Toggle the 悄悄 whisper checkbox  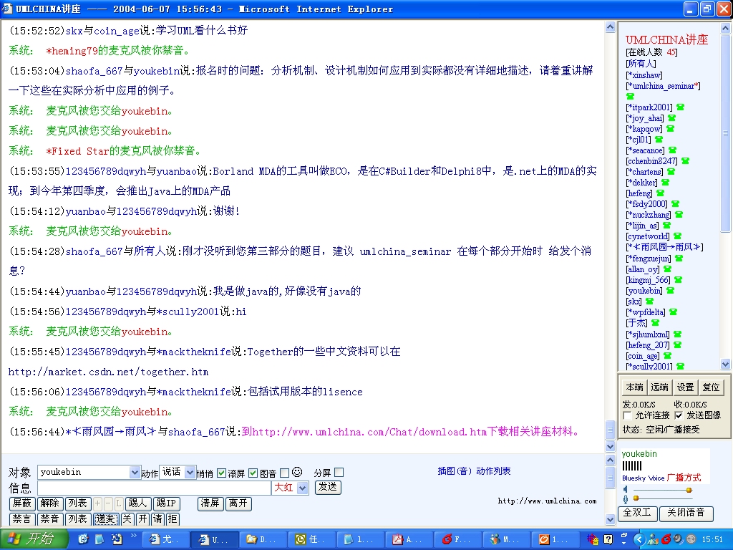pyautogui.click(x=222, y=473)
